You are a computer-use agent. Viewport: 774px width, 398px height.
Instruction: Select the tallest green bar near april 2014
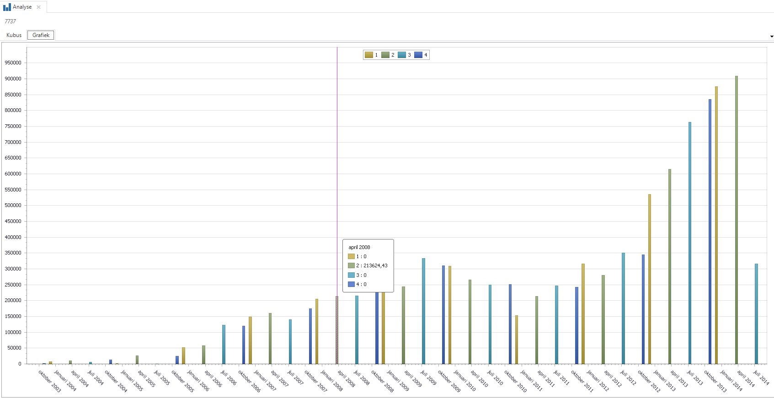736,219
